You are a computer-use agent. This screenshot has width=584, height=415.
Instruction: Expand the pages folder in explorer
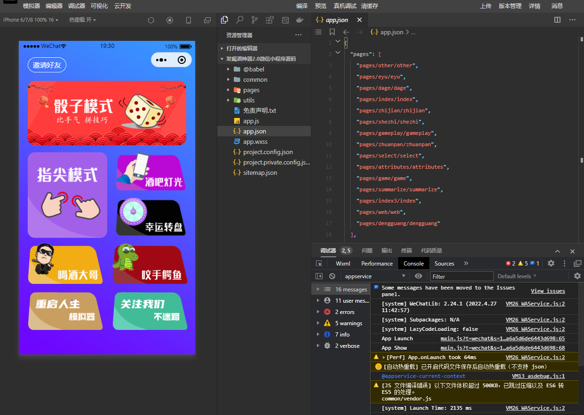251,90
